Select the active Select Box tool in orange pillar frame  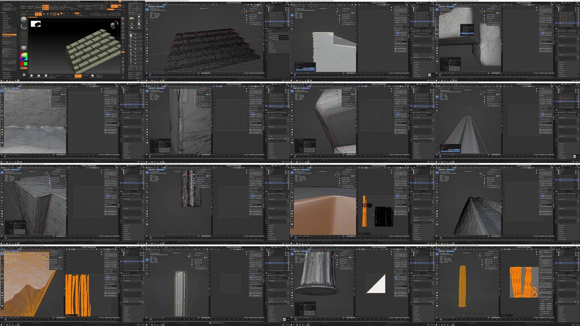click(x=437, y=254)
